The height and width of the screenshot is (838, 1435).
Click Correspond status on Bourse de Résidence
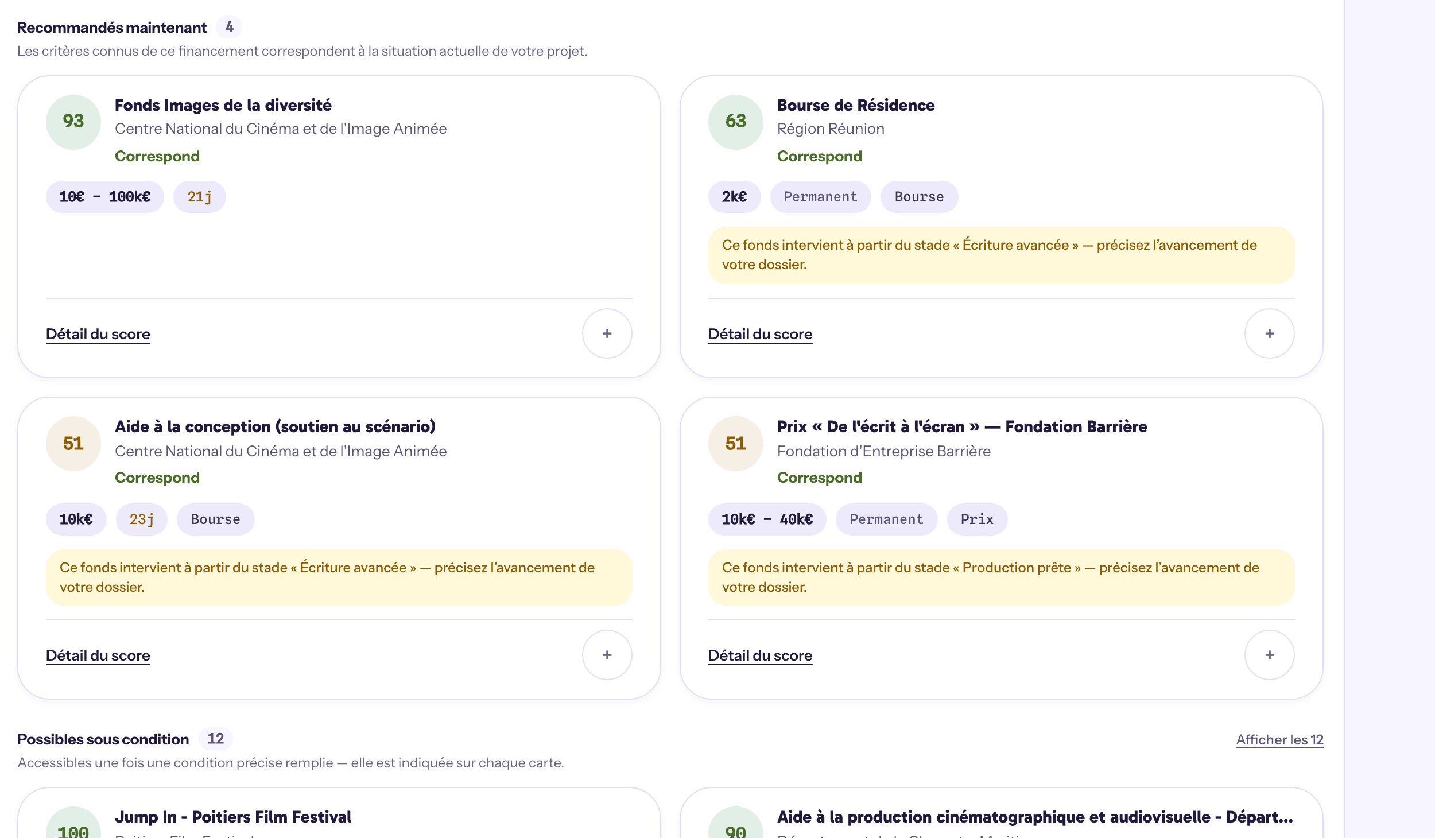(x=820, y=156)
